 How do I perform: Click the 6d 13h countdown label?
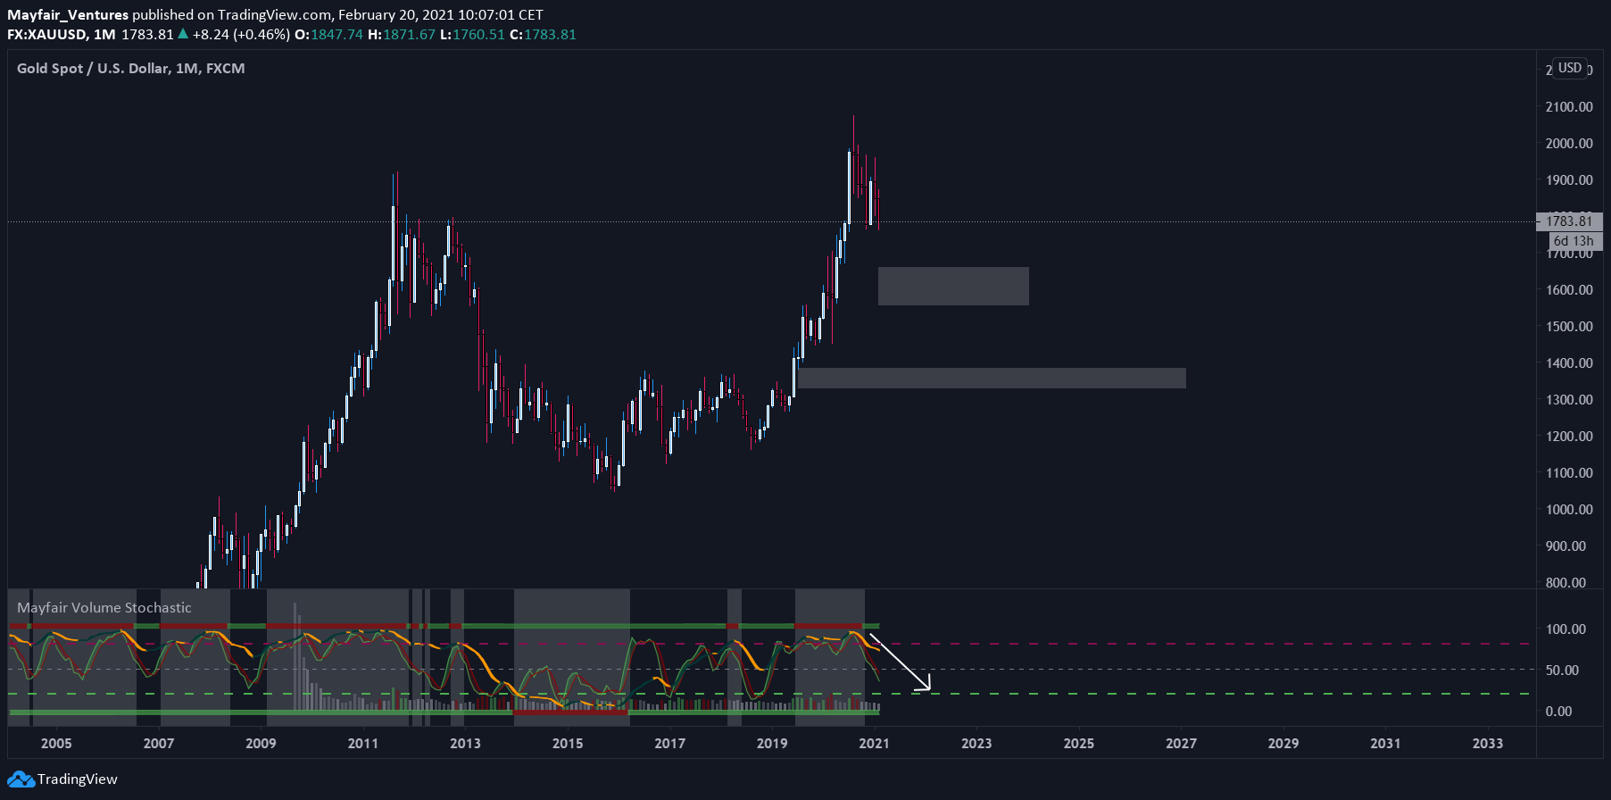pos(1574,241)
